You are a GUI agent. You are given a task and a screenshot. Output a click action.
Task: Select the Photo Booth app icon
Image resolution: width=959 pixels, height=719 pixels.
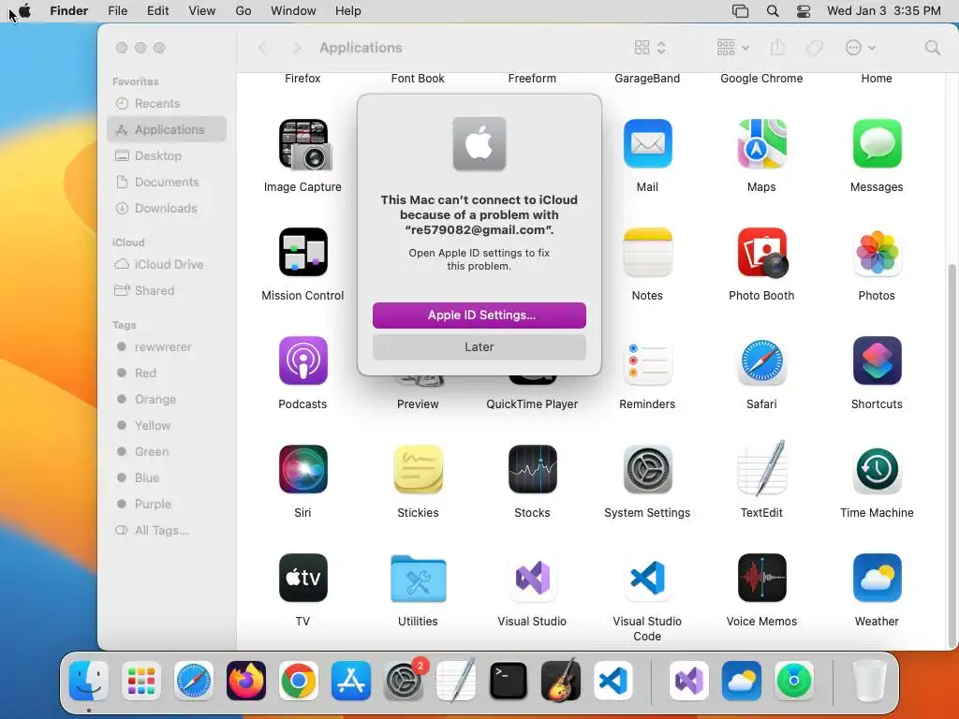tap(762, 252)
